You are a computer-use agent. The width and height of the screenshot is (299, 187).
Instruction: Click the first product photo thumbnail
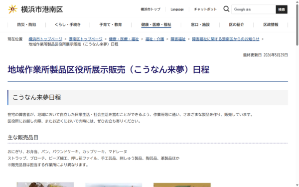click(45, 185)
